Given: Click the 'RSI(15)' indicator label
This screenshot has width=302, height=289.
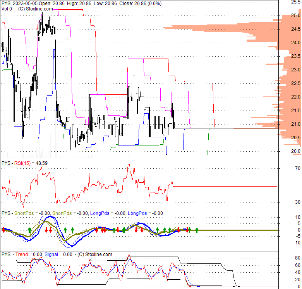Looking at the screenshot, I should coord(22,163).
